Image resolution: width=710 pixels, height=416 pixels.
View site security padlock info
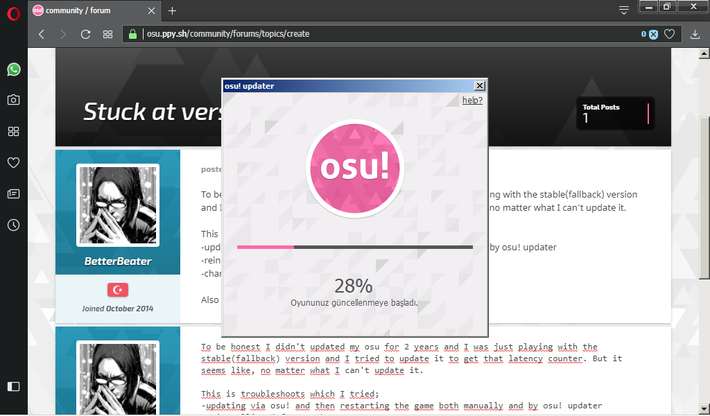pos(132,34)
